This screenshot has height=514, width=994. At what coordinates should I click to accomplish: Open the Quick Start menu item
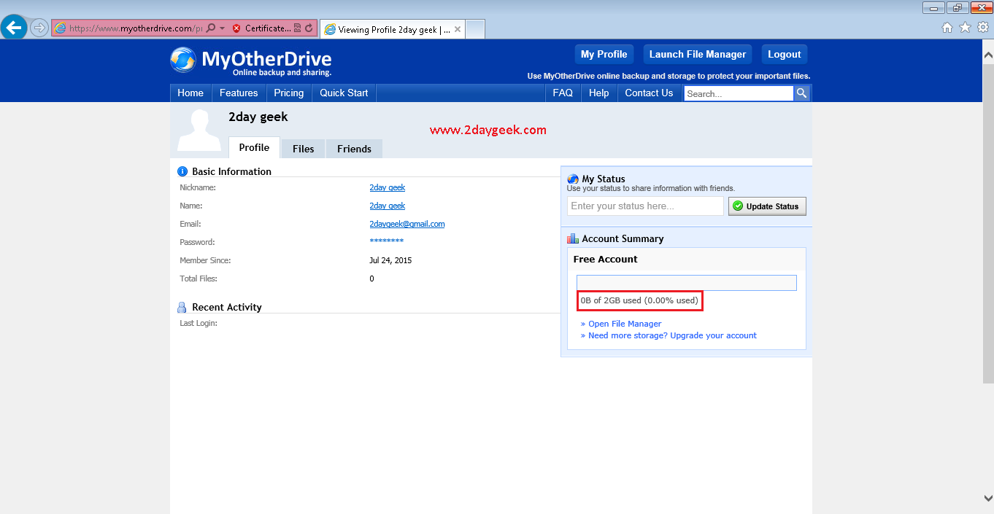[344, 93]
